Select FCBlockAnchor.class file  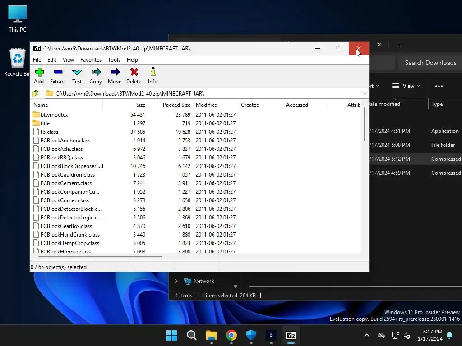(65, 141)
